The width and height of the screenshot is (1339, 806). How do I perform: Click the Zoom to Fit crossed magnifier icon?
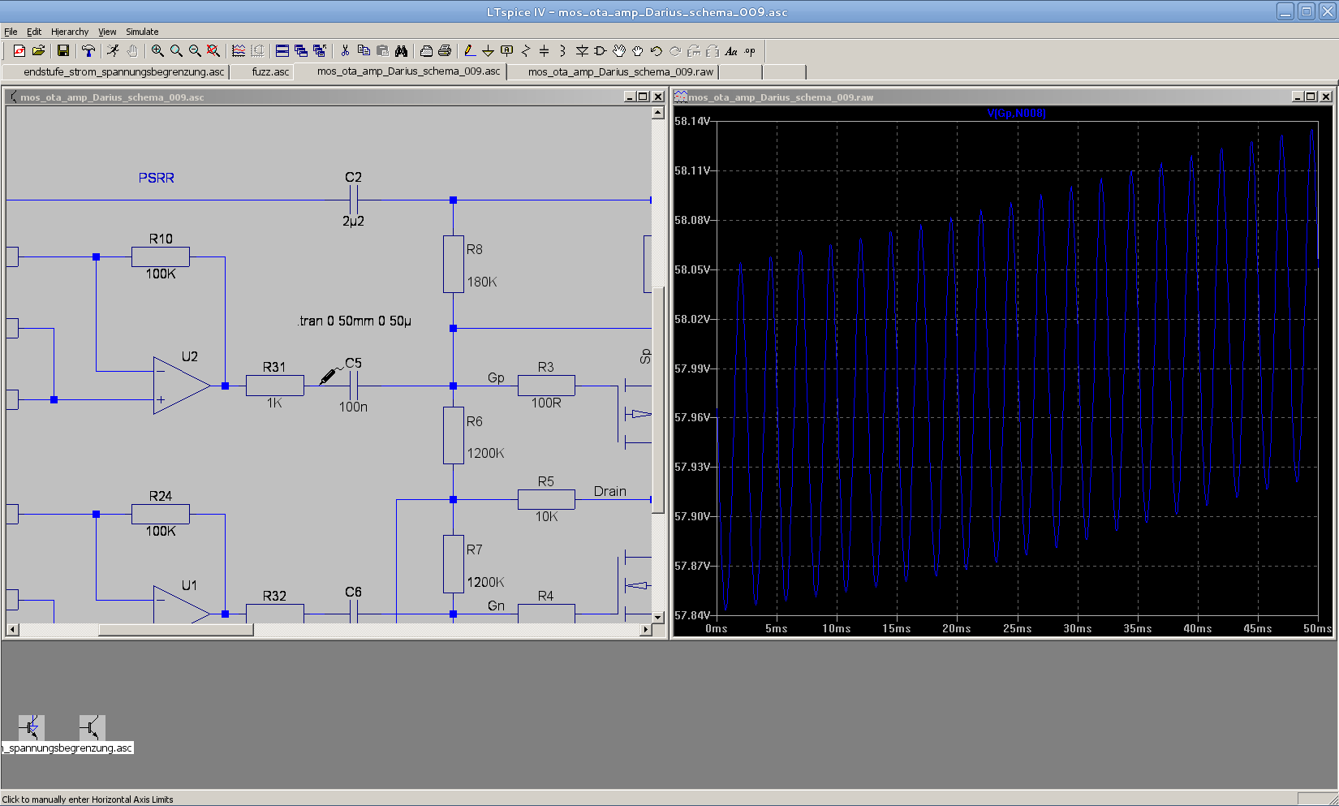pos(213,50)
